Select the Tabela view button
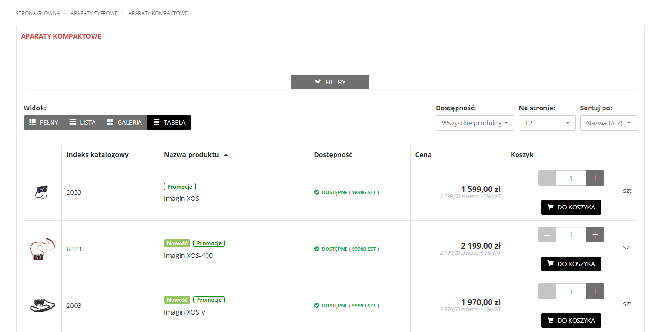 (169, 122)
